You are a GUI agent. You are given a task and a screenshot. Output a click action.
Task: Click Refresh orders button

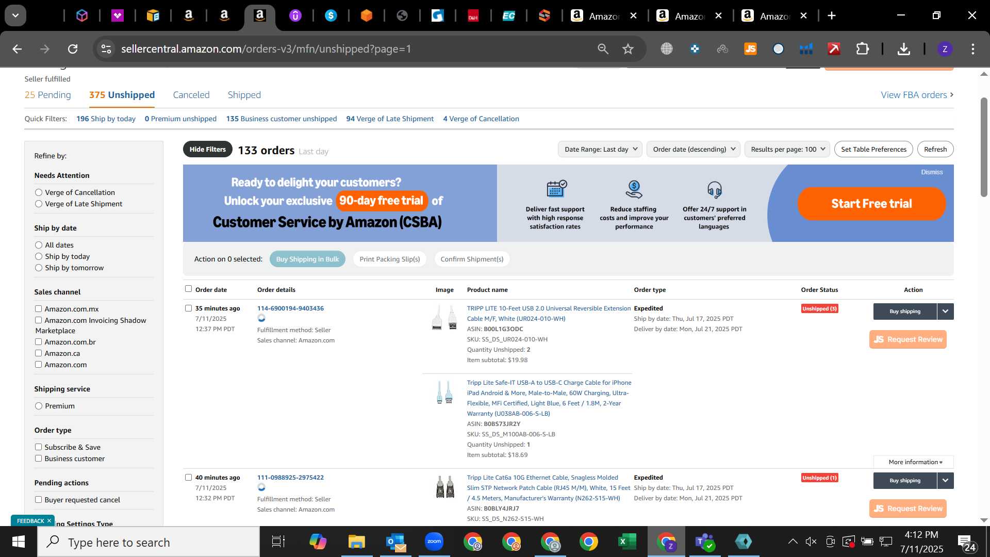click(935, 149)
